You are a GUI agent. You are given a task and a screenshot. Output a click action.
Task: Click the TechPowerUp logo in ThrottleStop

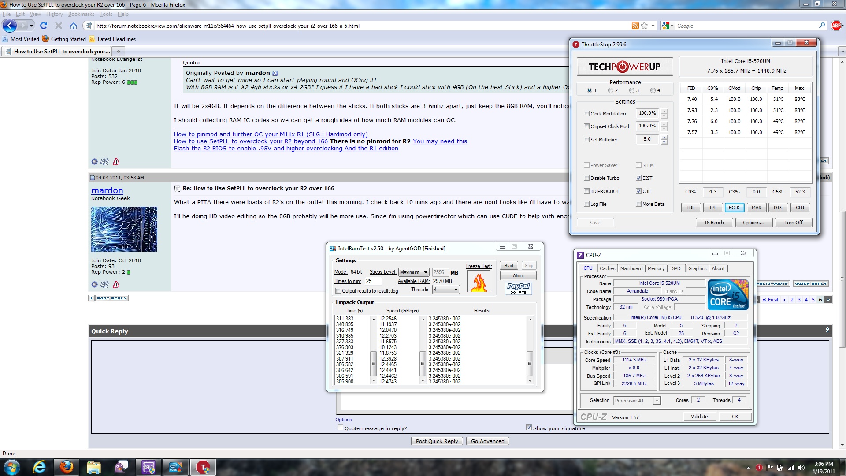[625, 67]
